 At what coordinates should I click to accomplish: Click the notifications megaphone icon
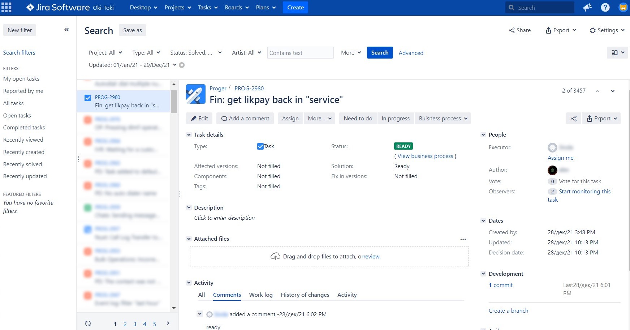587,8
